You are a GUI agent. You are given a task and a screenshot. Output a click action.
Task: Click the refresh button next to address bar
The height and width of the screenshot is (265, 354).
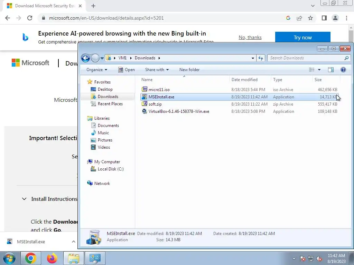click(x=261, y=58)
